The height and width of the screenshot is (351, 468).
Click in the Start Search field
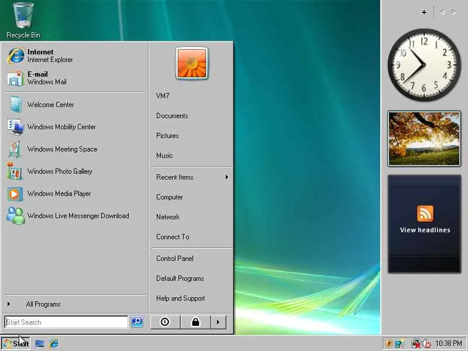[x=66, y=322]
